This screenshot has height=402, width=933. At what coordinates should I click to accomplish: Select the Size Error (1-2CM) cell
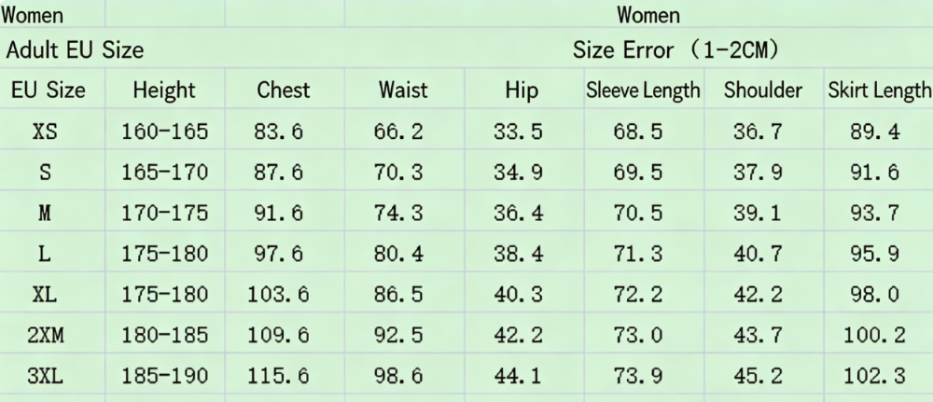point(676,50)
